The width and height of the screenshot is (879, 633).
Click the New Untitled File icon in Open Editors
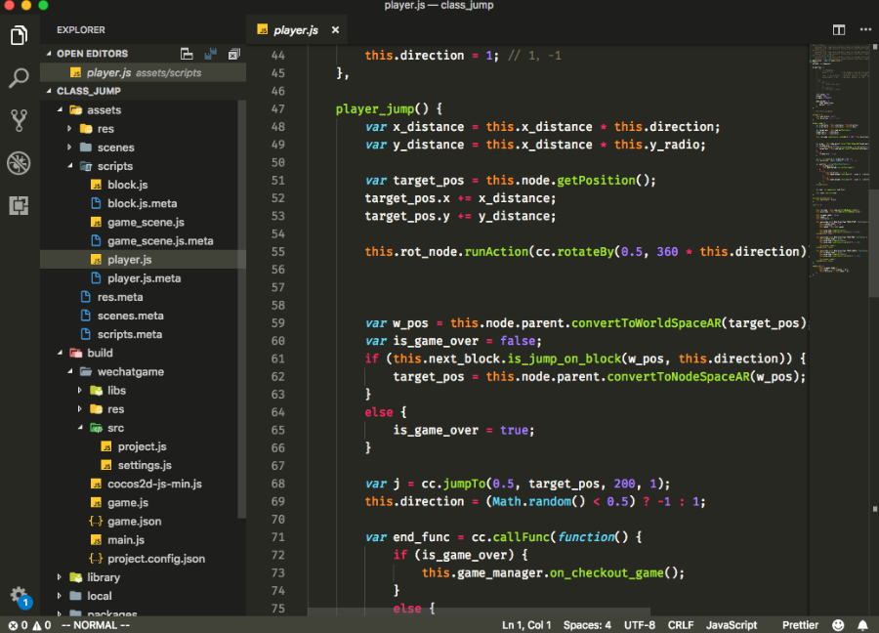(x=187, y=54)
